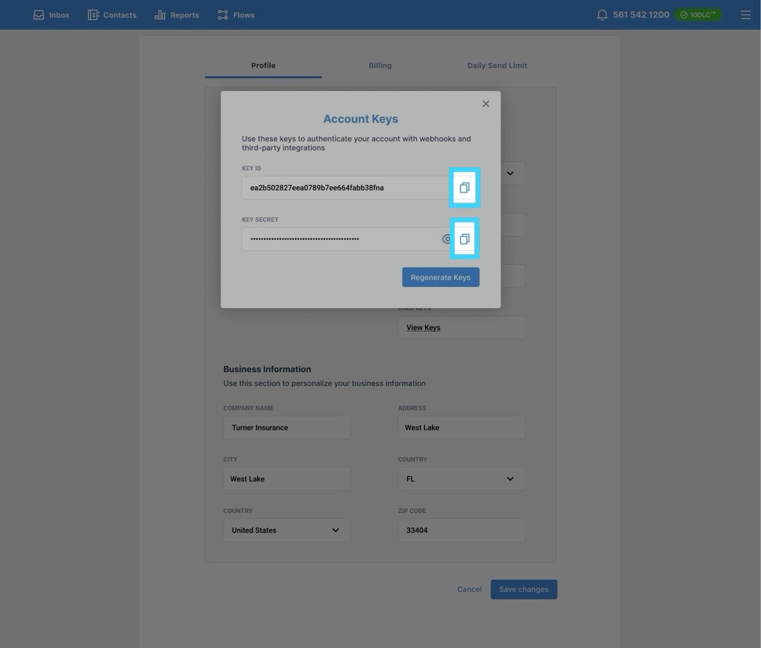Screen dimensions: 761x648
Task: Open the notifications bell
Action: pos(602,15)
